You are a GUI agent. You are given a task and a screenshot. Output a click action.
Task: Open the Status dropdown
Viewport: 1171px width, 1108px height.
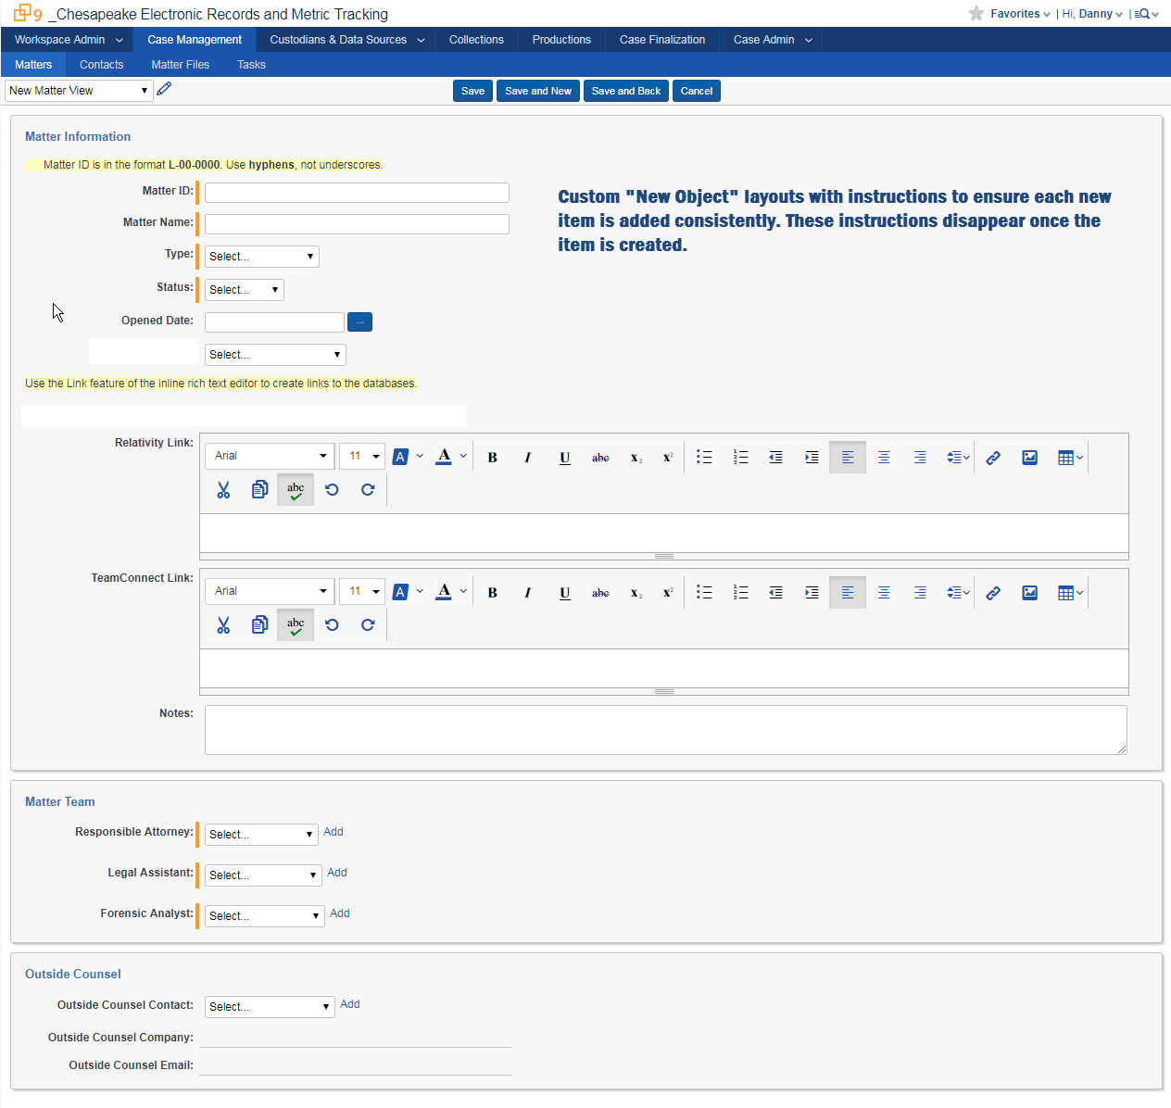(243, 289)
